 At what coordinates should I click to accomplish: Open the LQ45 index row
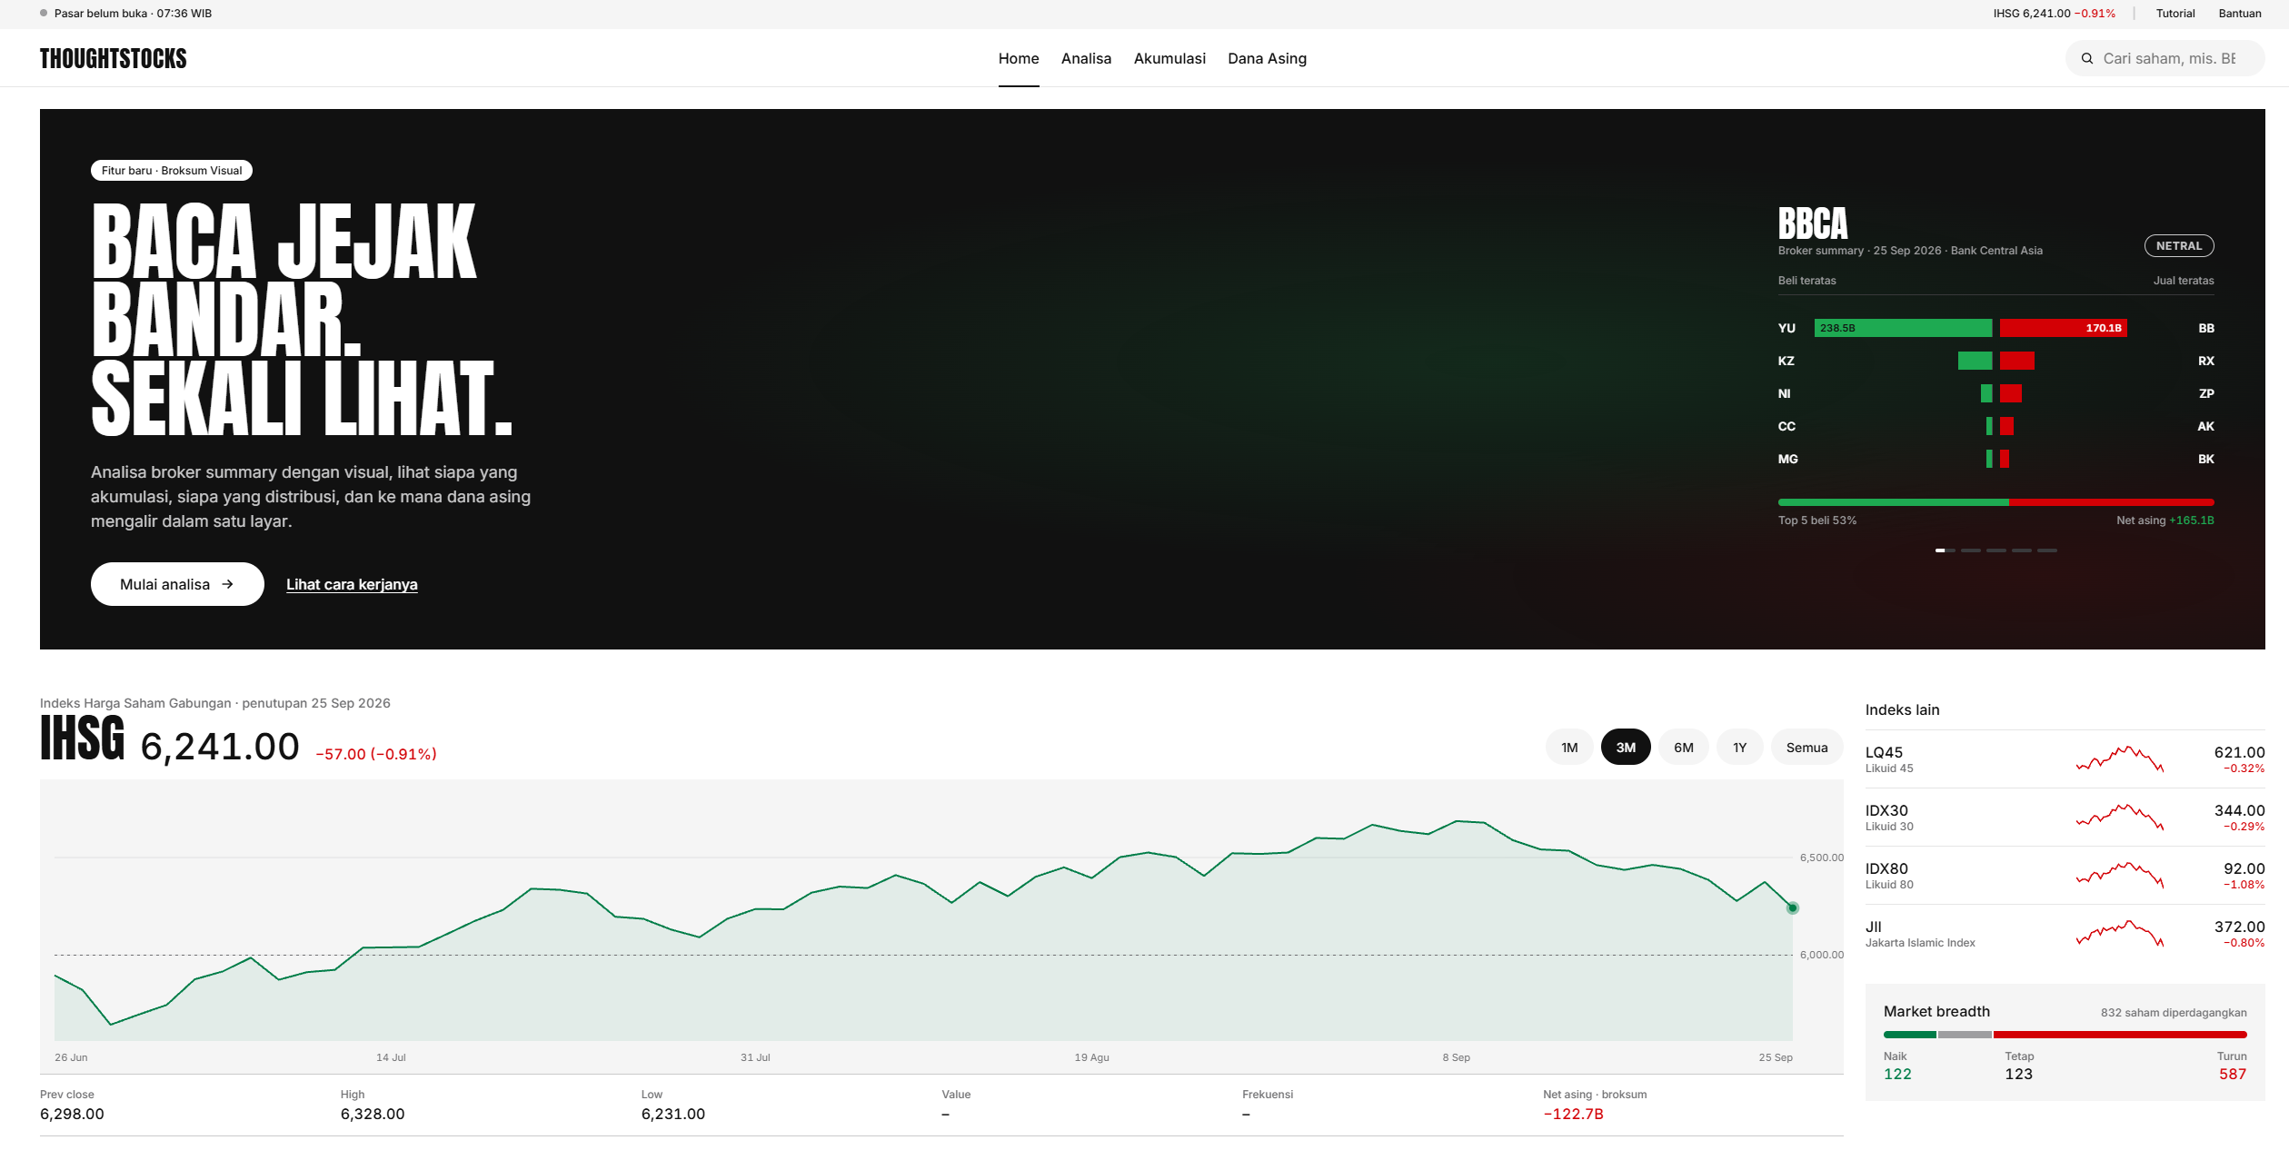point(2065,759)
